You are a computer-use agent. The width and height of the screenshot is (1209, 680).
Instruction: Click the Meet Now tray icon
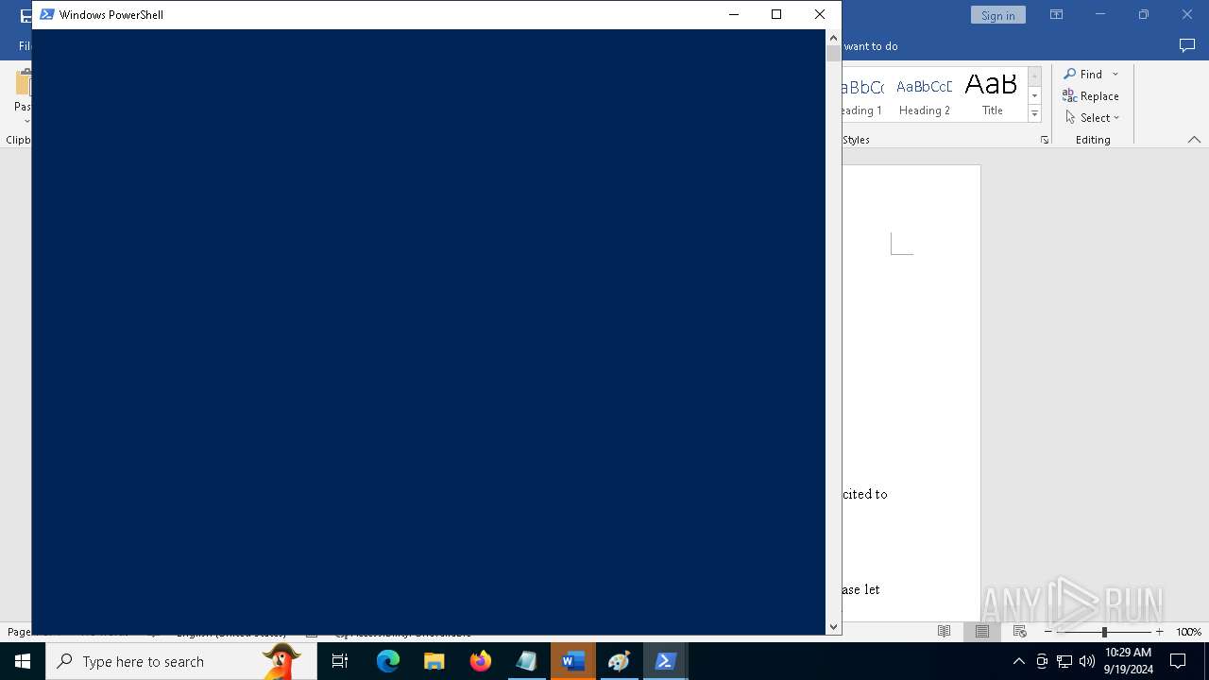(x=1042, y=661)
